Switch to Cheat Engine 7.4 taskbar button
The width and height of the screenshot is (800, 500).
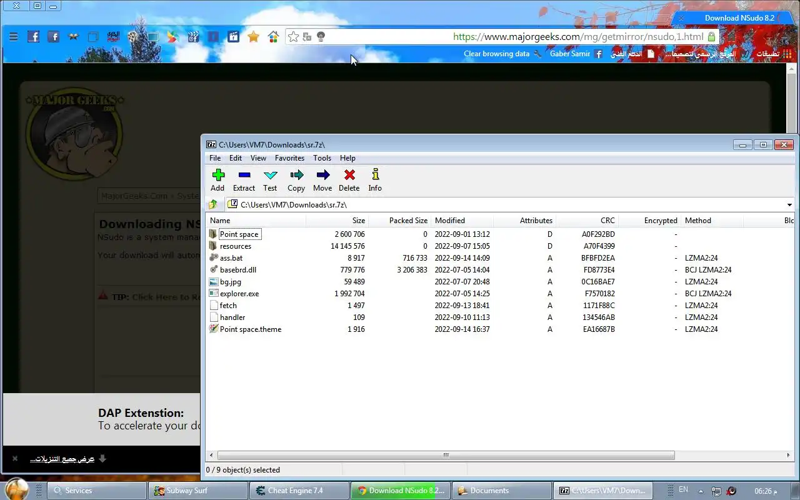point(298,491)
